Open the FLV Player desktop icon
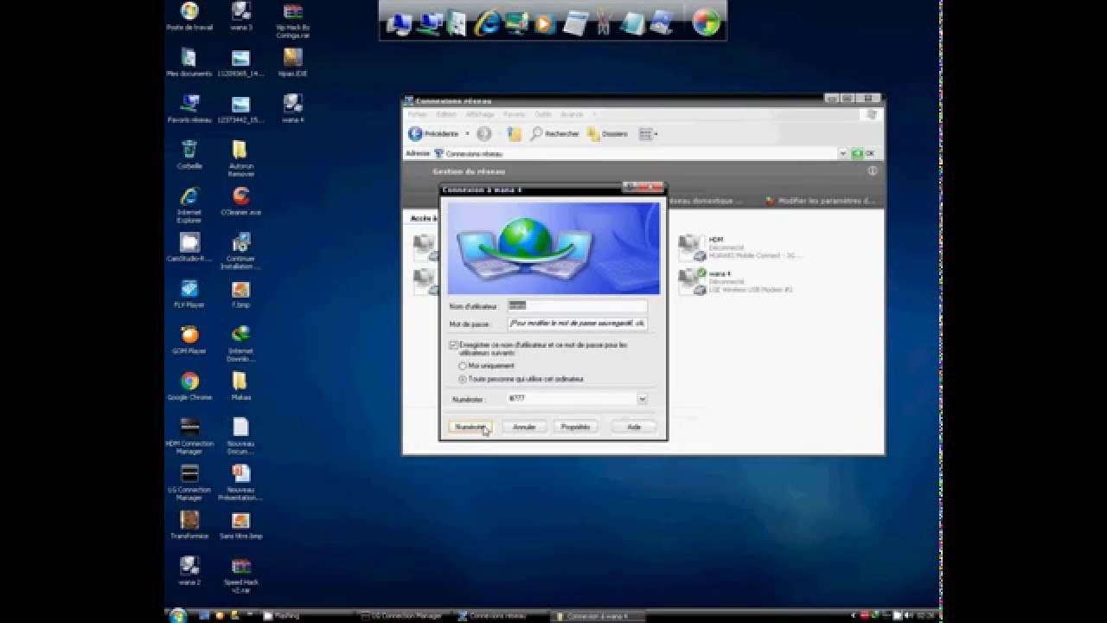The width and height of the screenshot is (1107, 623). pyautogui.click(x=189, y=294)
